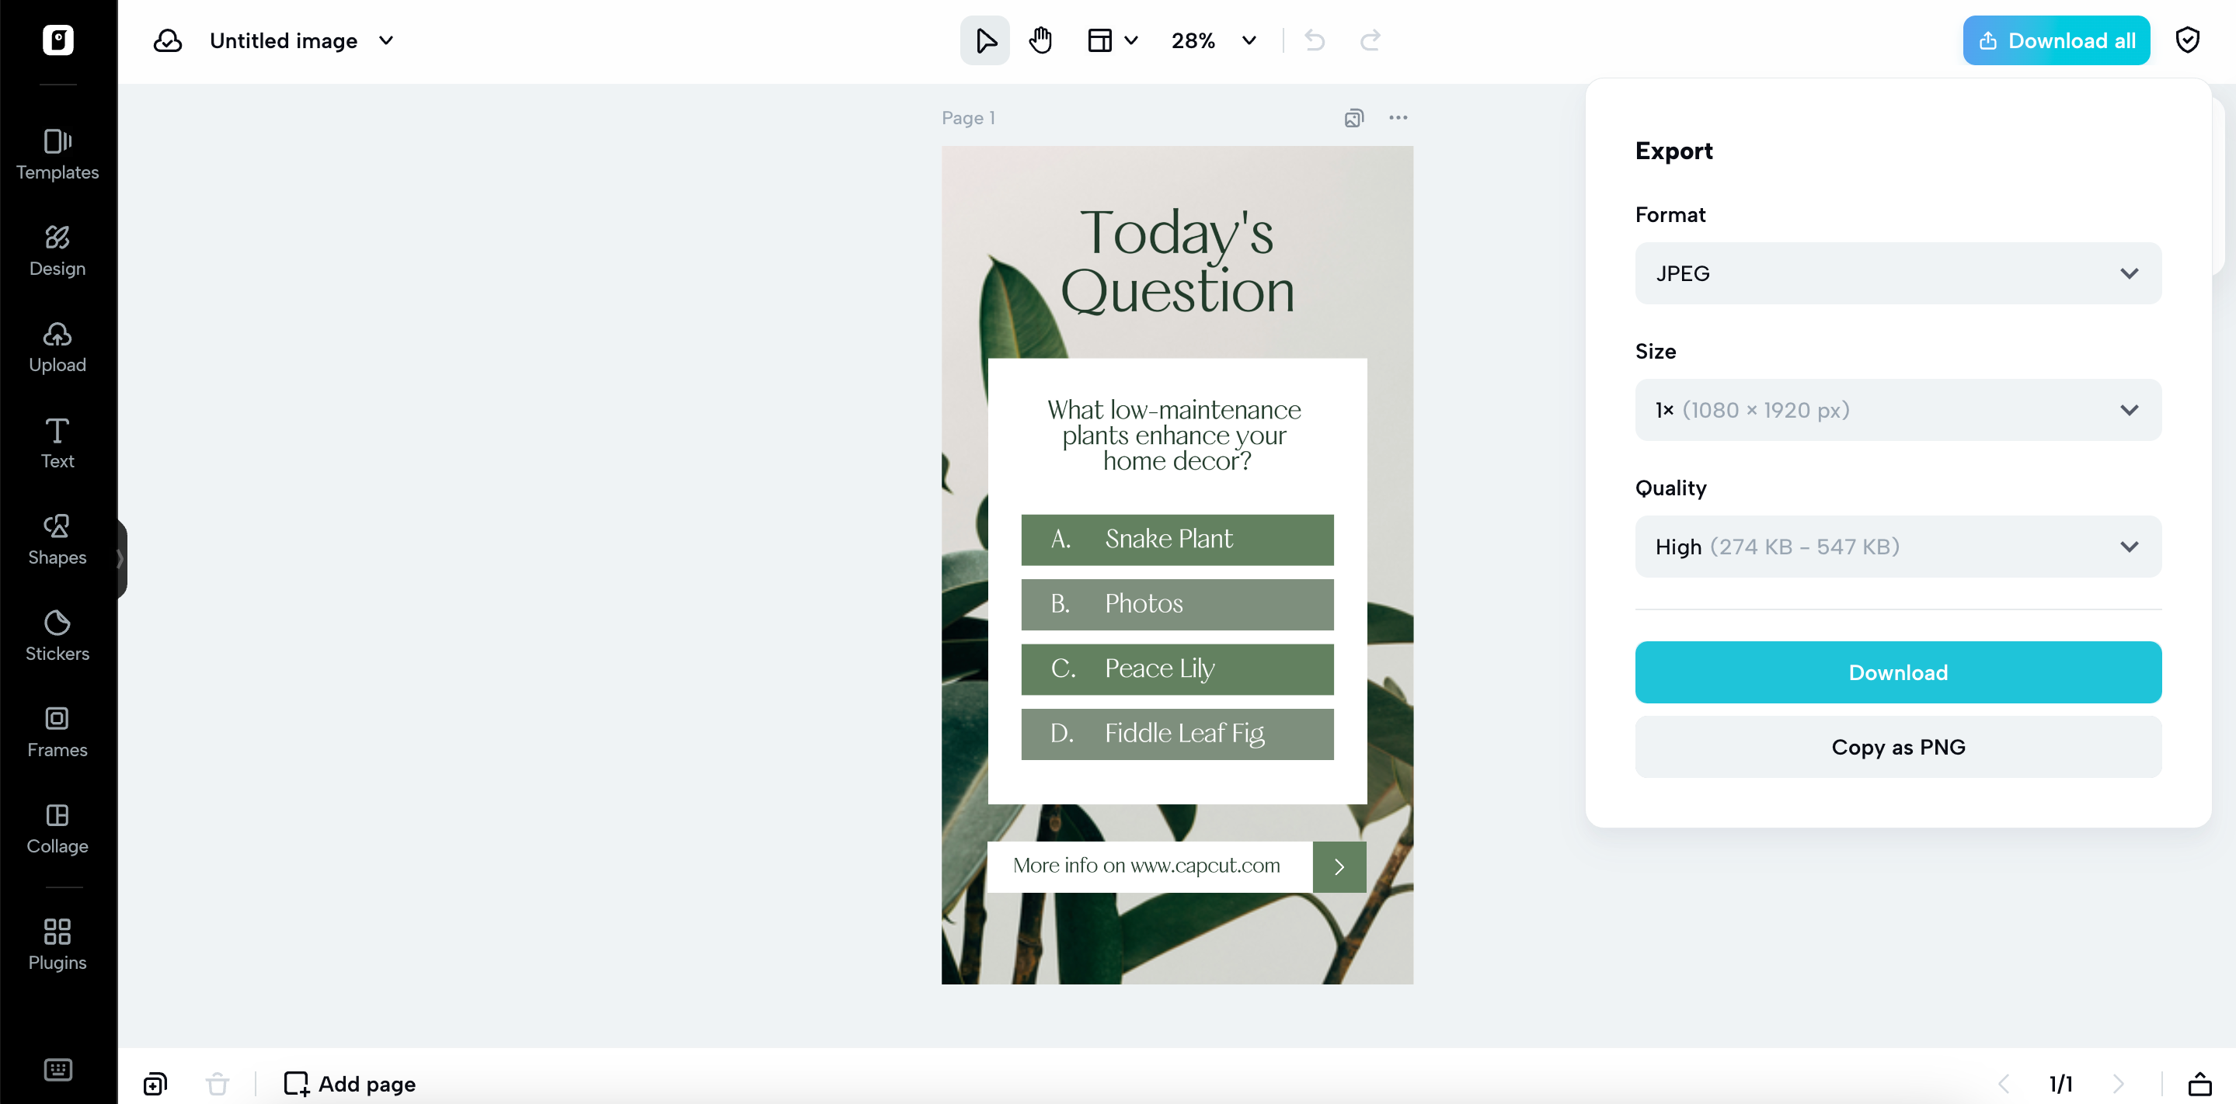Open the Frames panel
The height and width of the screenshot is (1104, 2236).
(57, 732)
